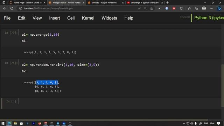Open the Edit menu
The height and width of the screenshot is (126, 224).
coord(22,18)
